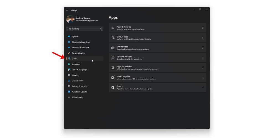Click the Personalization paintbrush icon
The height and width of the screenshot is (138, 277).
coord(69,53)
